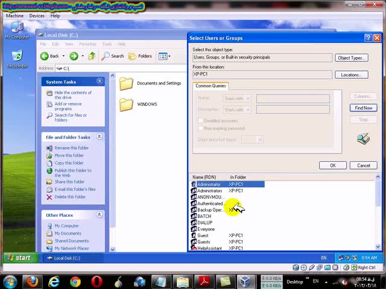Click Firefox icon in Windows taskbar
The width and height of the screenshot is (386, 289).
coord(32,282)
